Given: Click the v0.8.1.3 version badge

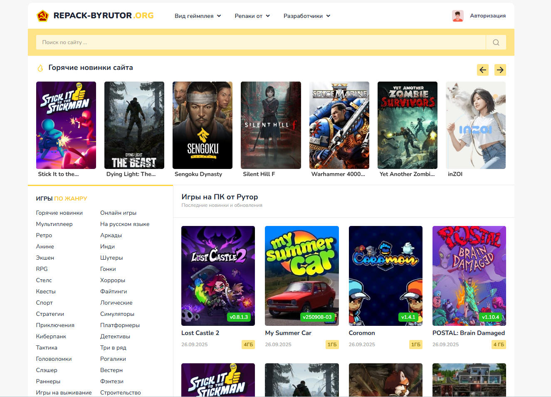Looking at the screenshot, I should [x=239, y=317].
